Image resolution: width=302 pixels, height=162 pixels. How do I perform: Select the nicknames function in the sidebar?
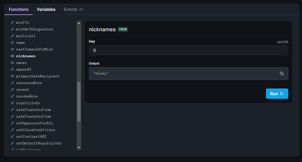pos(26,56)
